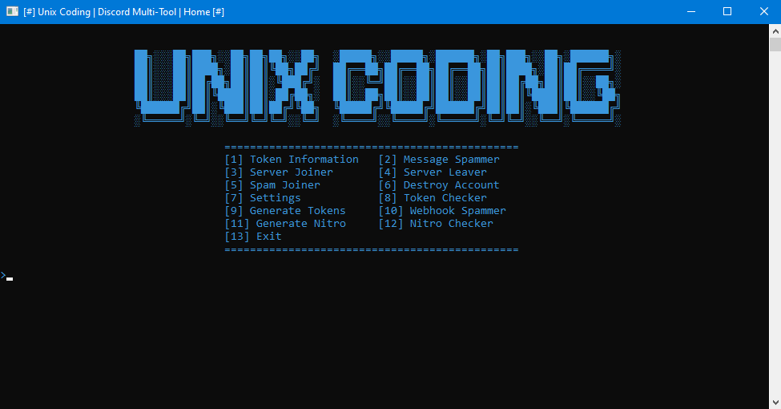
Task: Click the '[12] Nitro Checker' menu line
Action: tap(436, 224)
